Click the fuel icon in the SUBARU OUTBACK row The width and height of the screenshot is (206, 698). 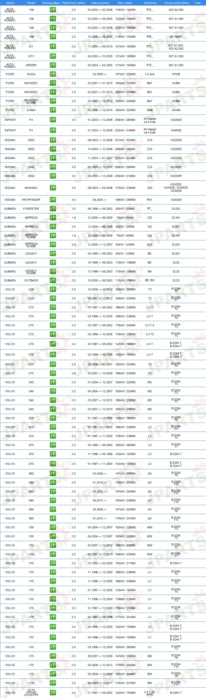(53, 280)
